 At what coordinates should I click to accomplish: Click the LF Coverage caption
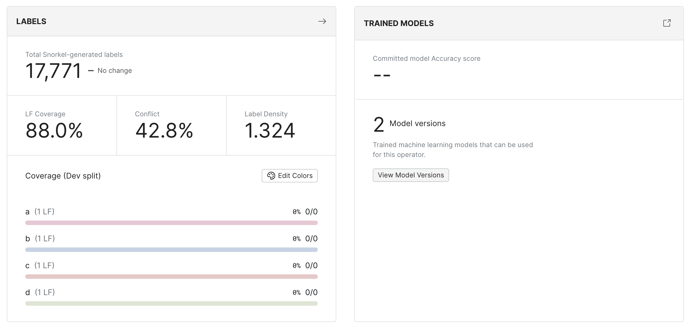click(45, 114)
